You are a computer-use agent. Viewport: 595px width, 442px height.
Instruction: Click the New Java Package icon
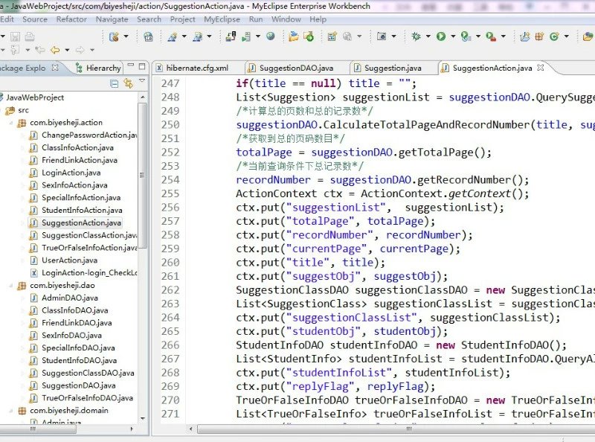539,36
